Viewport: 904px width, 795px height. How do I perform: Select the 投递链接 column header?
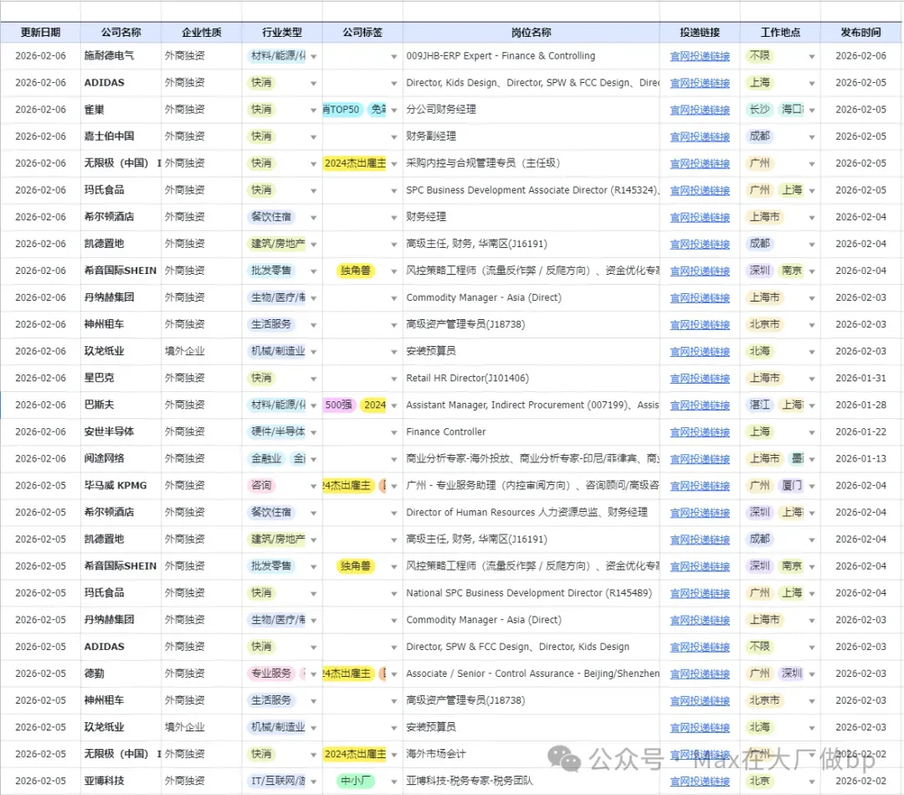click(x=700, y=33)
